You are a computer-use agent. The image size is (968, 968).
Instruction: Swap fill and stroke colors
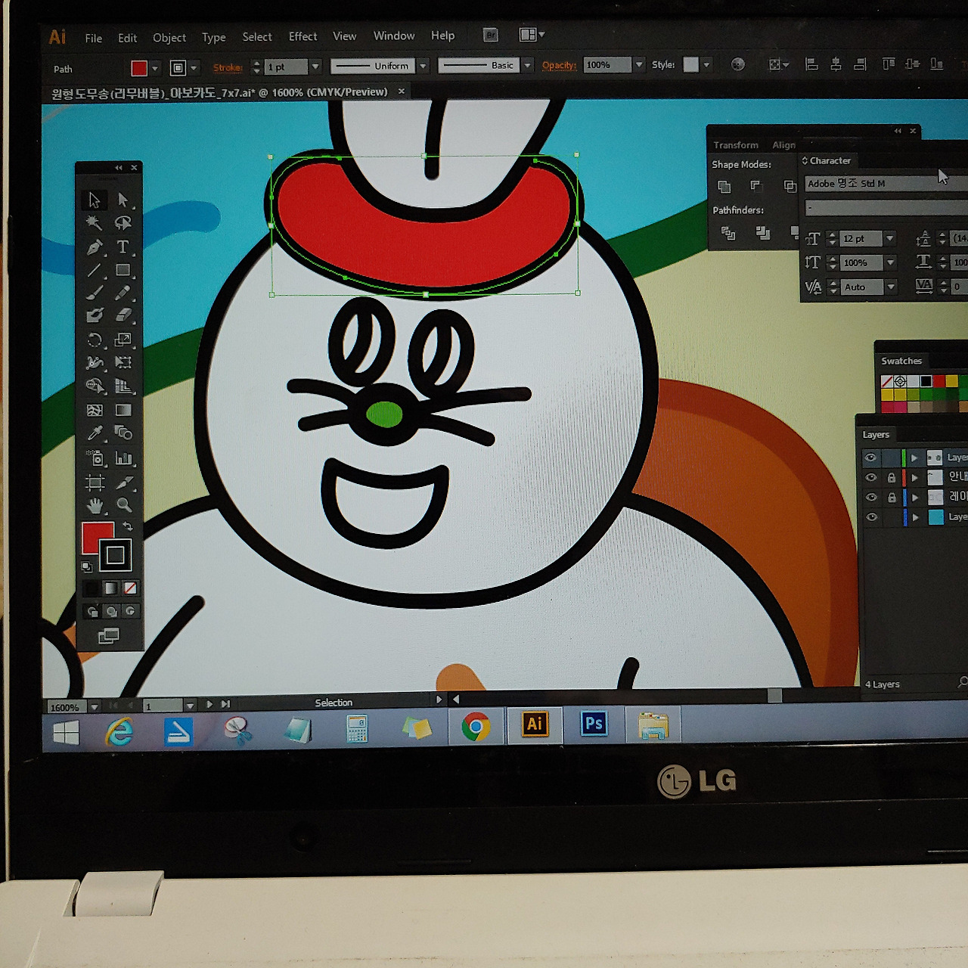(x=128, y=526)
